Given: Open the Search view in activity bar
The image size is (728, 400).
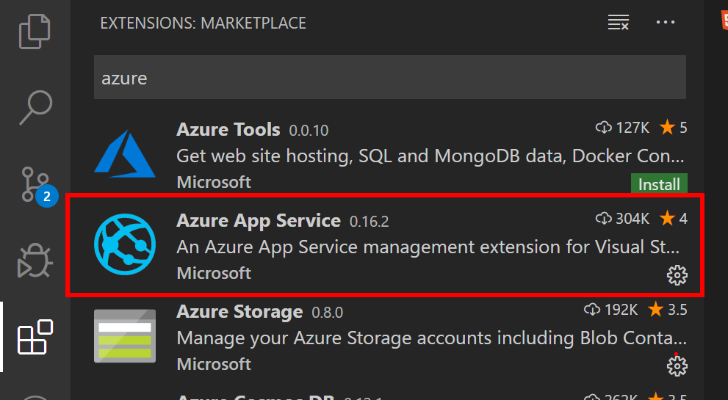Looking at the screenshot, I should coord(35,107).
